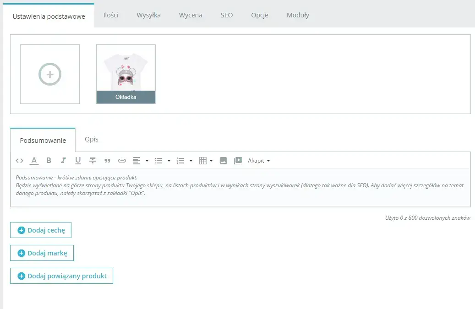Image resolution: width=475 pixels, height=309 pixels.
Task: Apply strikethrough formatting
Action: [x=93, y=161]
